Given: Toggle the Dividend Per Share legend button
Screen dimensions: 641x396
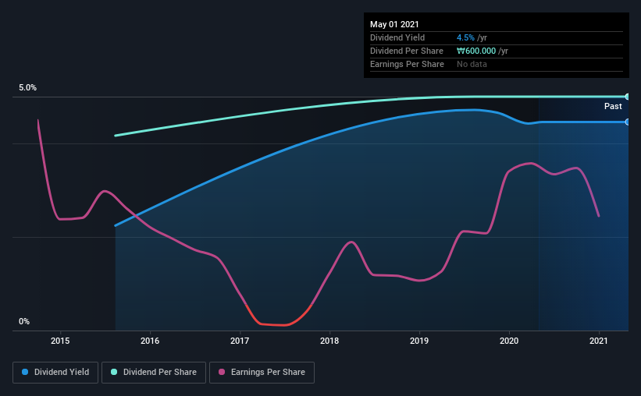Looking at the screenshot, I should tap(154, 373).
